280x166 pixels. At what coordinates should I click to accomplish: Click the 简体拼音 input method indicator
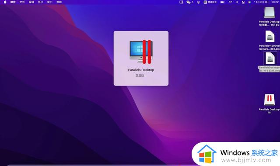tap(210, 2)
